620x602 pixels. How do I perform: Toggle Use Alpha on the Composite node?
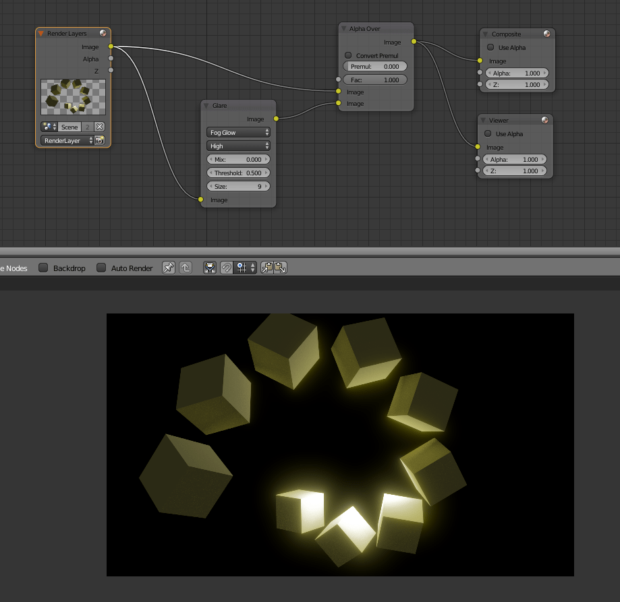490,47
